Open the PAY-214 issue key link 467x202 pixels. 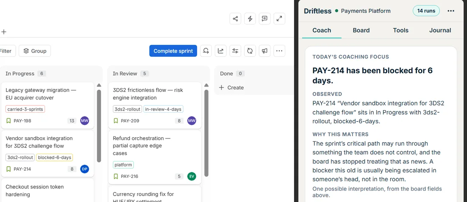click(x=23, y=169)
